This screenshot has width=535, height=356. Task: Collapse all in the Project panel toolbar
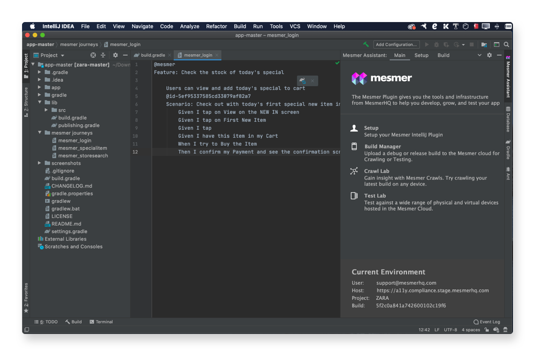[x=103, y=55]
